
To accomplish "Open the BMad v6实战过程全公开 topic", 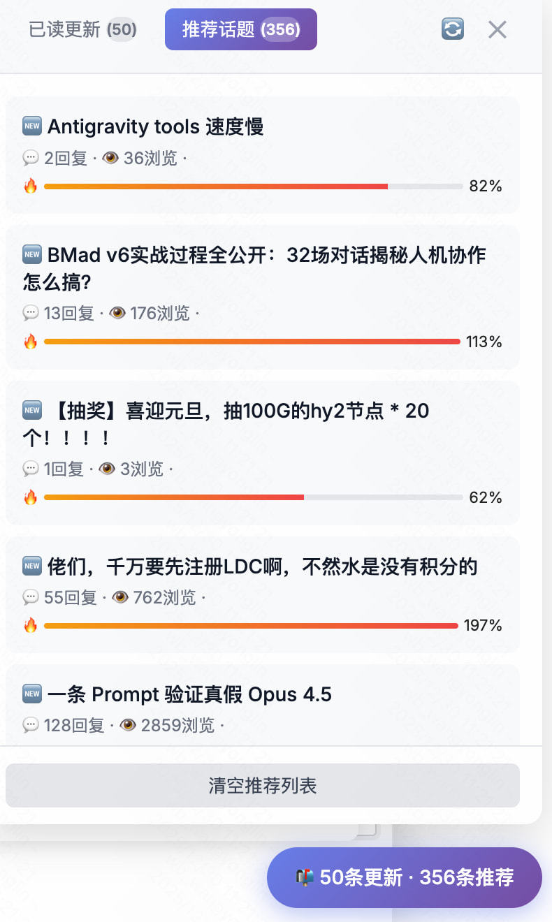I will (x=254, y=269).
